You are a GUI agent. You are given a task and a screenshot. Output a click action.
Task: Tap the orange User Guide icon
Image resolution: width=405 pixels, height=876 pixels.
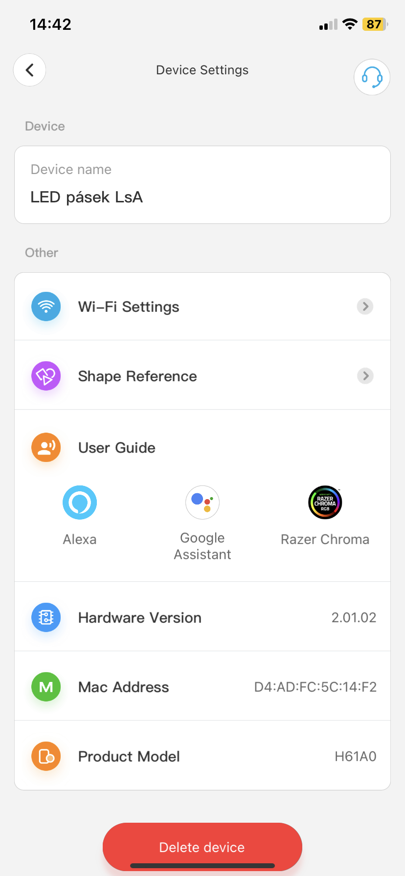[46, 447]
